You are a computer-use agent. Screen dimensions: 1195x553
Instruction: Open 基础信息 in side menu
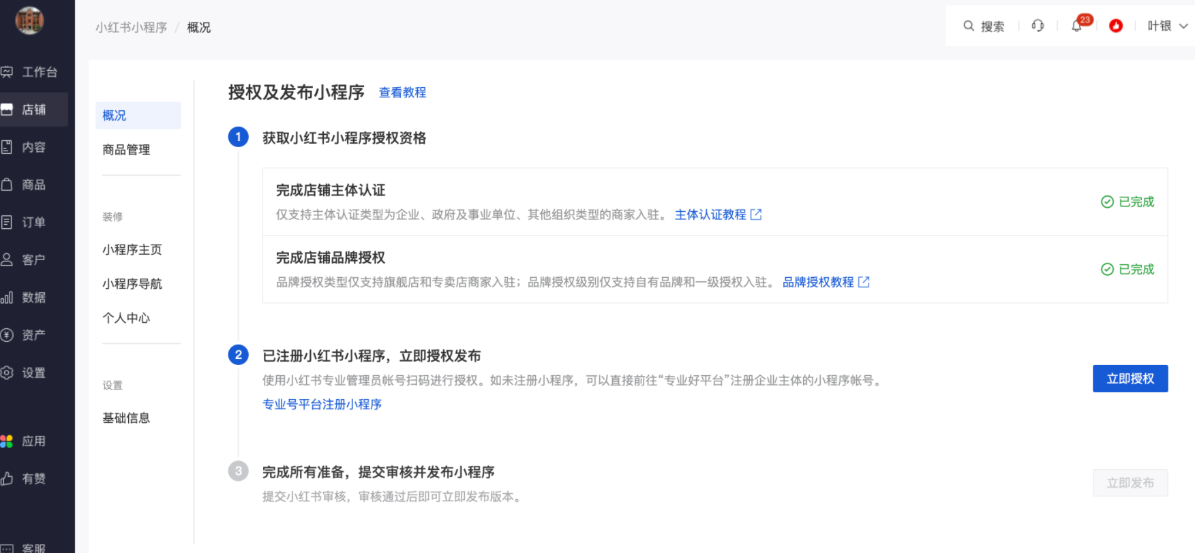coord(126,418)
